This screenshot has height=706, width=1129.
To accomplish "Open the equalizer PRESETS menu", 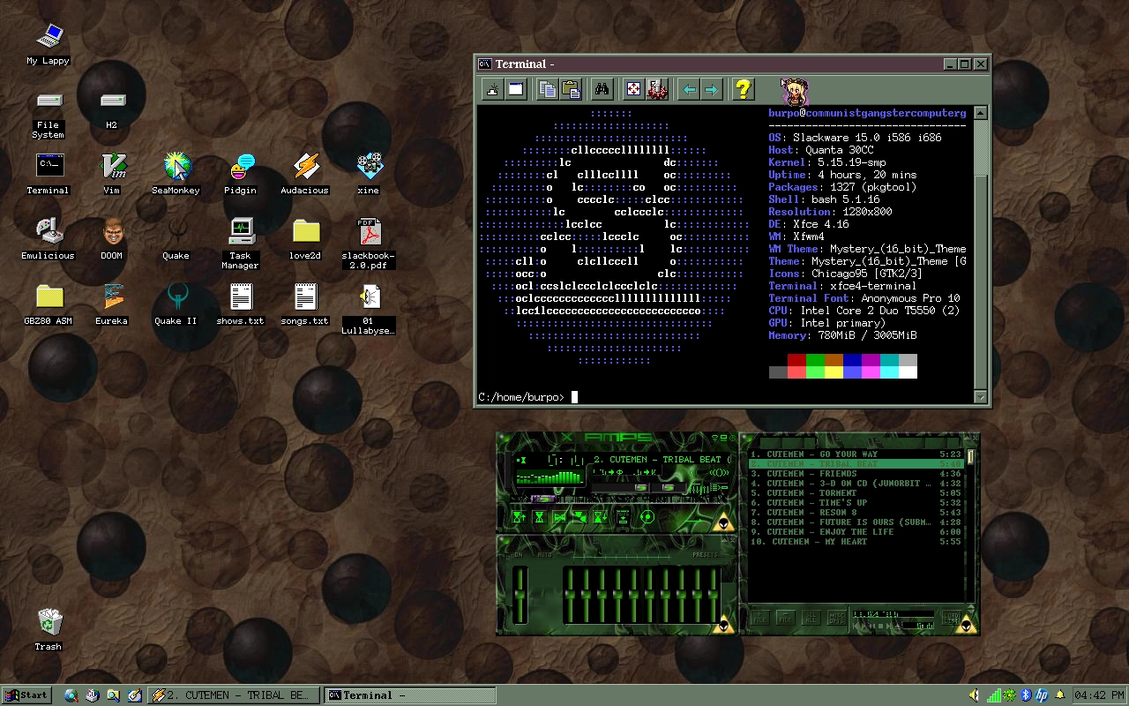I will (x=706, y=555).
